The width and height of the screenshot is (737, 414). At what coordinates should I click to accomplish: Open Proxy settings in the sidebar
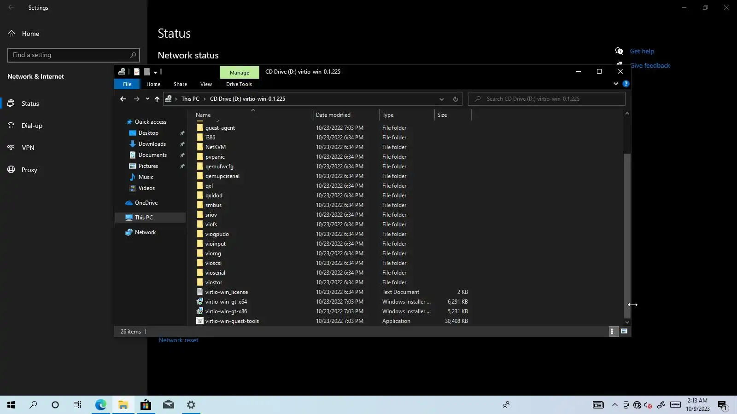tap(29, 170)
